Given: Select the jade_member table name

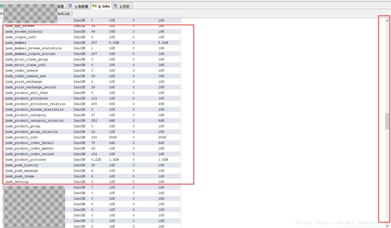Looking at the screenshot, I should [x=16, y=43].
